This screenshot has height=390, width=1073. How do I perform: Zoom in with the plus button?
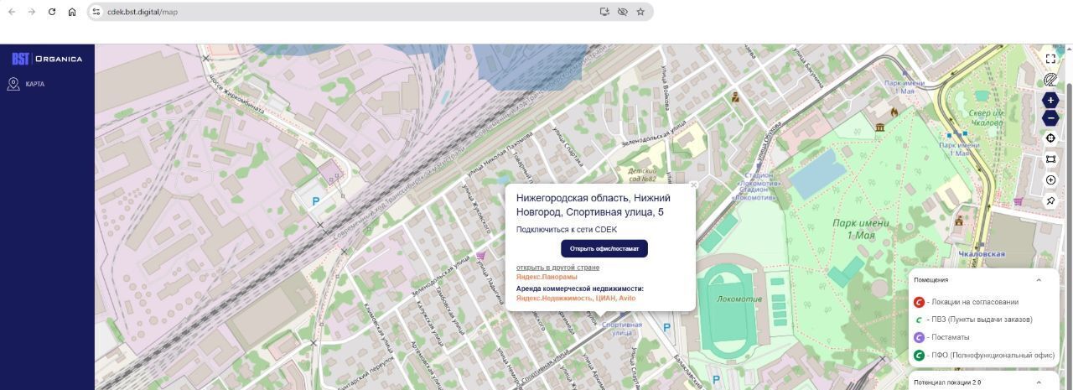[1050, 100]
